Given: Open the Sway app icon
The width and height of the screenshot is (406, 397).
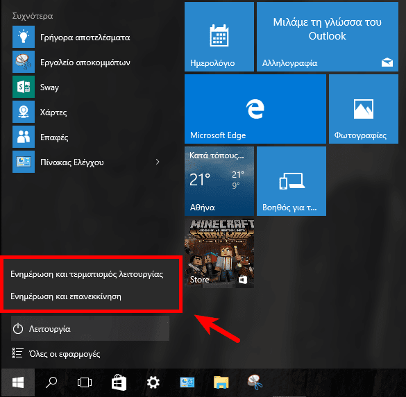Looking at the screenshot, I should click(x=24, y=87).
